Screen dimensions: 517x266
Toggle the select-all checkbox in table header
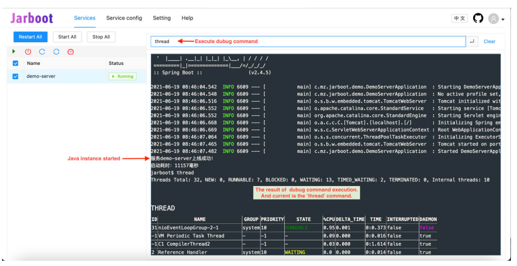(x=15, y=63)
